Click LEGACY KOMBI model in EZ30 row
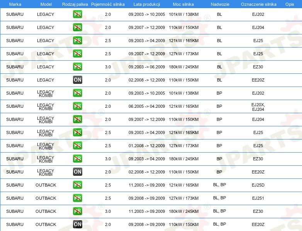The image size is (302, 231). click(46, 159)
